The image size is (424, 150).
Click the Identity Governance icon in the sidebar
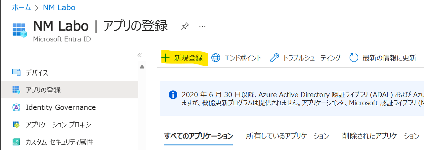(16, 107)
